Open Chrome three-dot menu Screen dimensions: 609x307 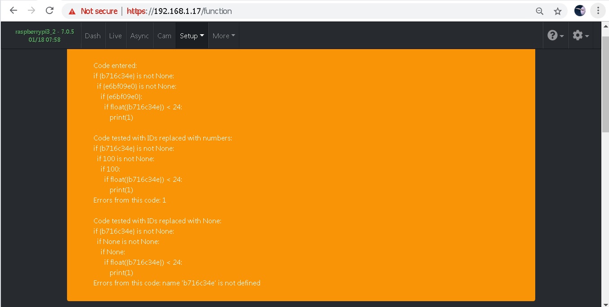click(x=598, y=11)
